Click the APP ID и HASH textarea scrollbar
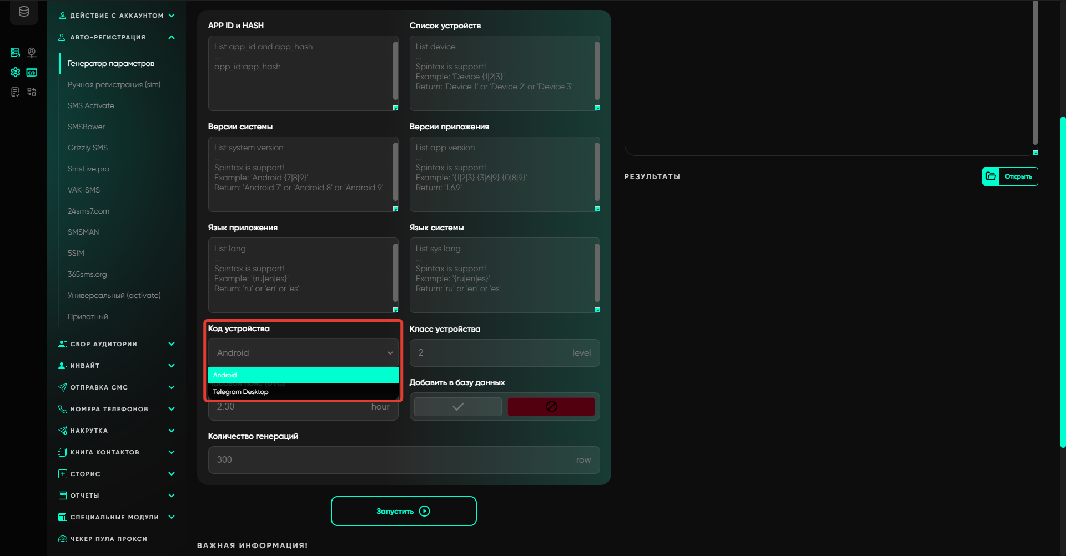The image size is (1066, 556). [395, 71]
